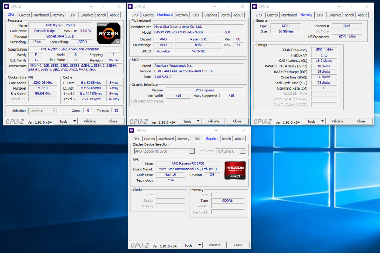This screenshot has width=380, height=253.
Task: Minimize the Graphics CPU-Z window
Action: [216, 130]
